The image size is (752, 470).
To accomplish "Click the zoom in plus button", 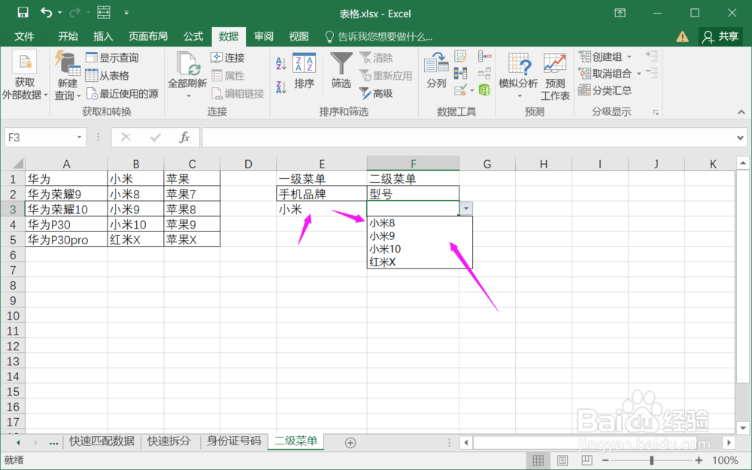I will (699, 461).
